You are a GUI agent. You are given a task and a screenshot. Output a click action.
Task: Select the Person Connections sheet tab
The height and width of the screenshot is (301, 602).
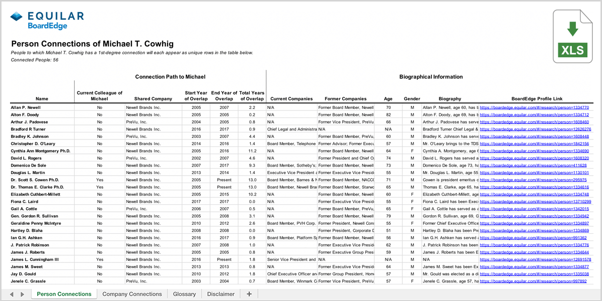(x=64, y=294)
